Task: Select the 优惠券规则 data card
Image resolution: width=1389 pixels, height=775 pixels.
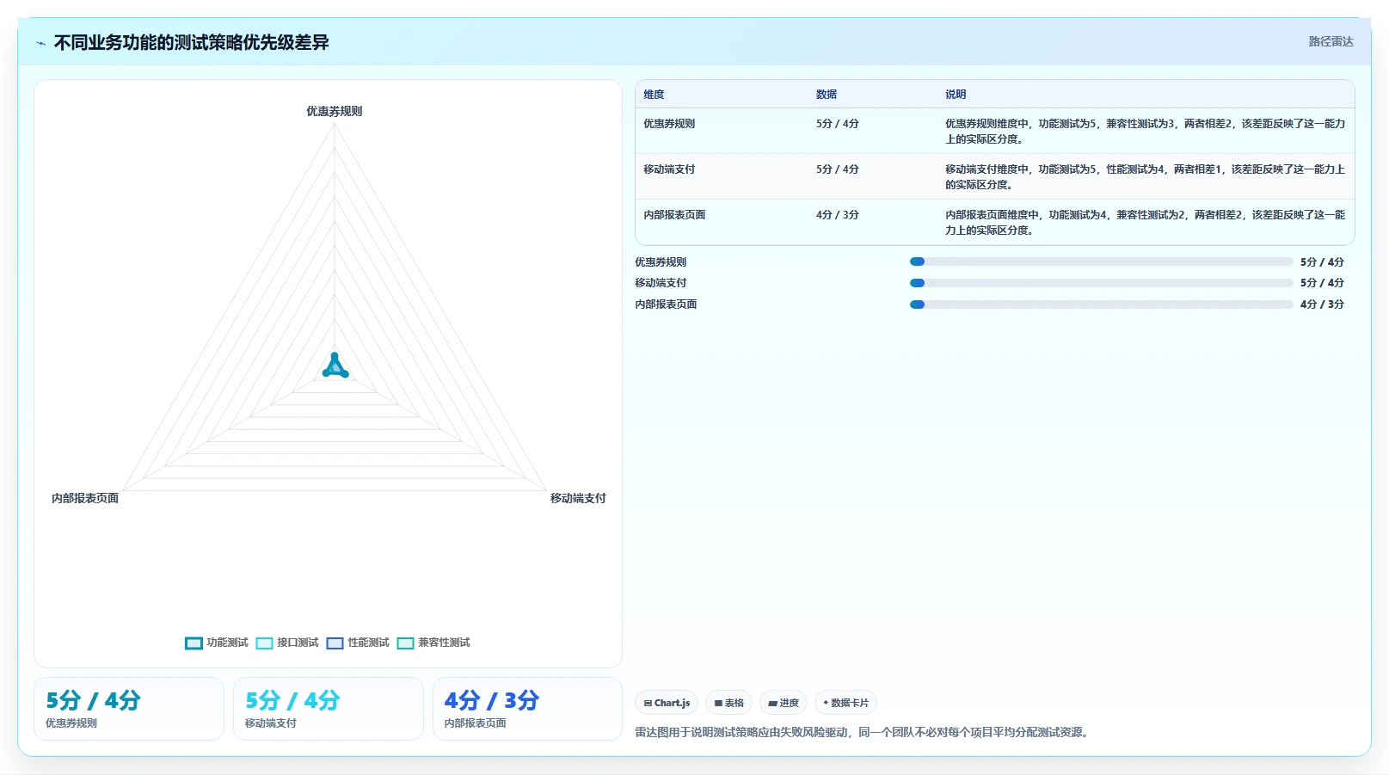Action: click(x=129, y=709)
